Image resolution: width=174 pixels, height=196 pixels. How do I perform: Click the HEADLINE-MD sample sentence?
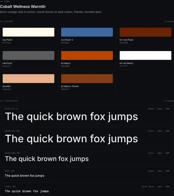point(71,139)
